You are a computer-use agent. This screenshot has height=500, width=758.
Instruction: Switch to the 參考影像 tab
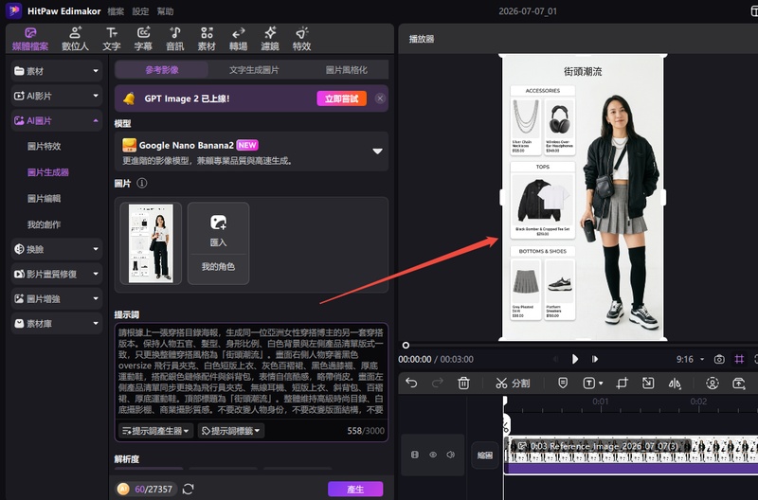(162, 69)
